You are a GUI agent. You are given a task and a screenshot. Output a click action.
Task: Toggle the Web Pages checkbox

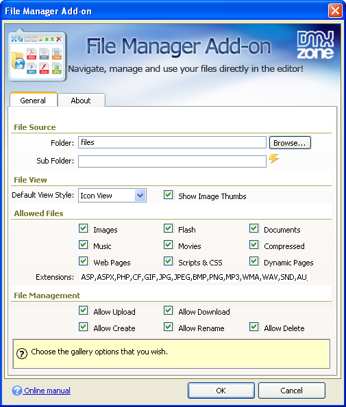(83, 261)
